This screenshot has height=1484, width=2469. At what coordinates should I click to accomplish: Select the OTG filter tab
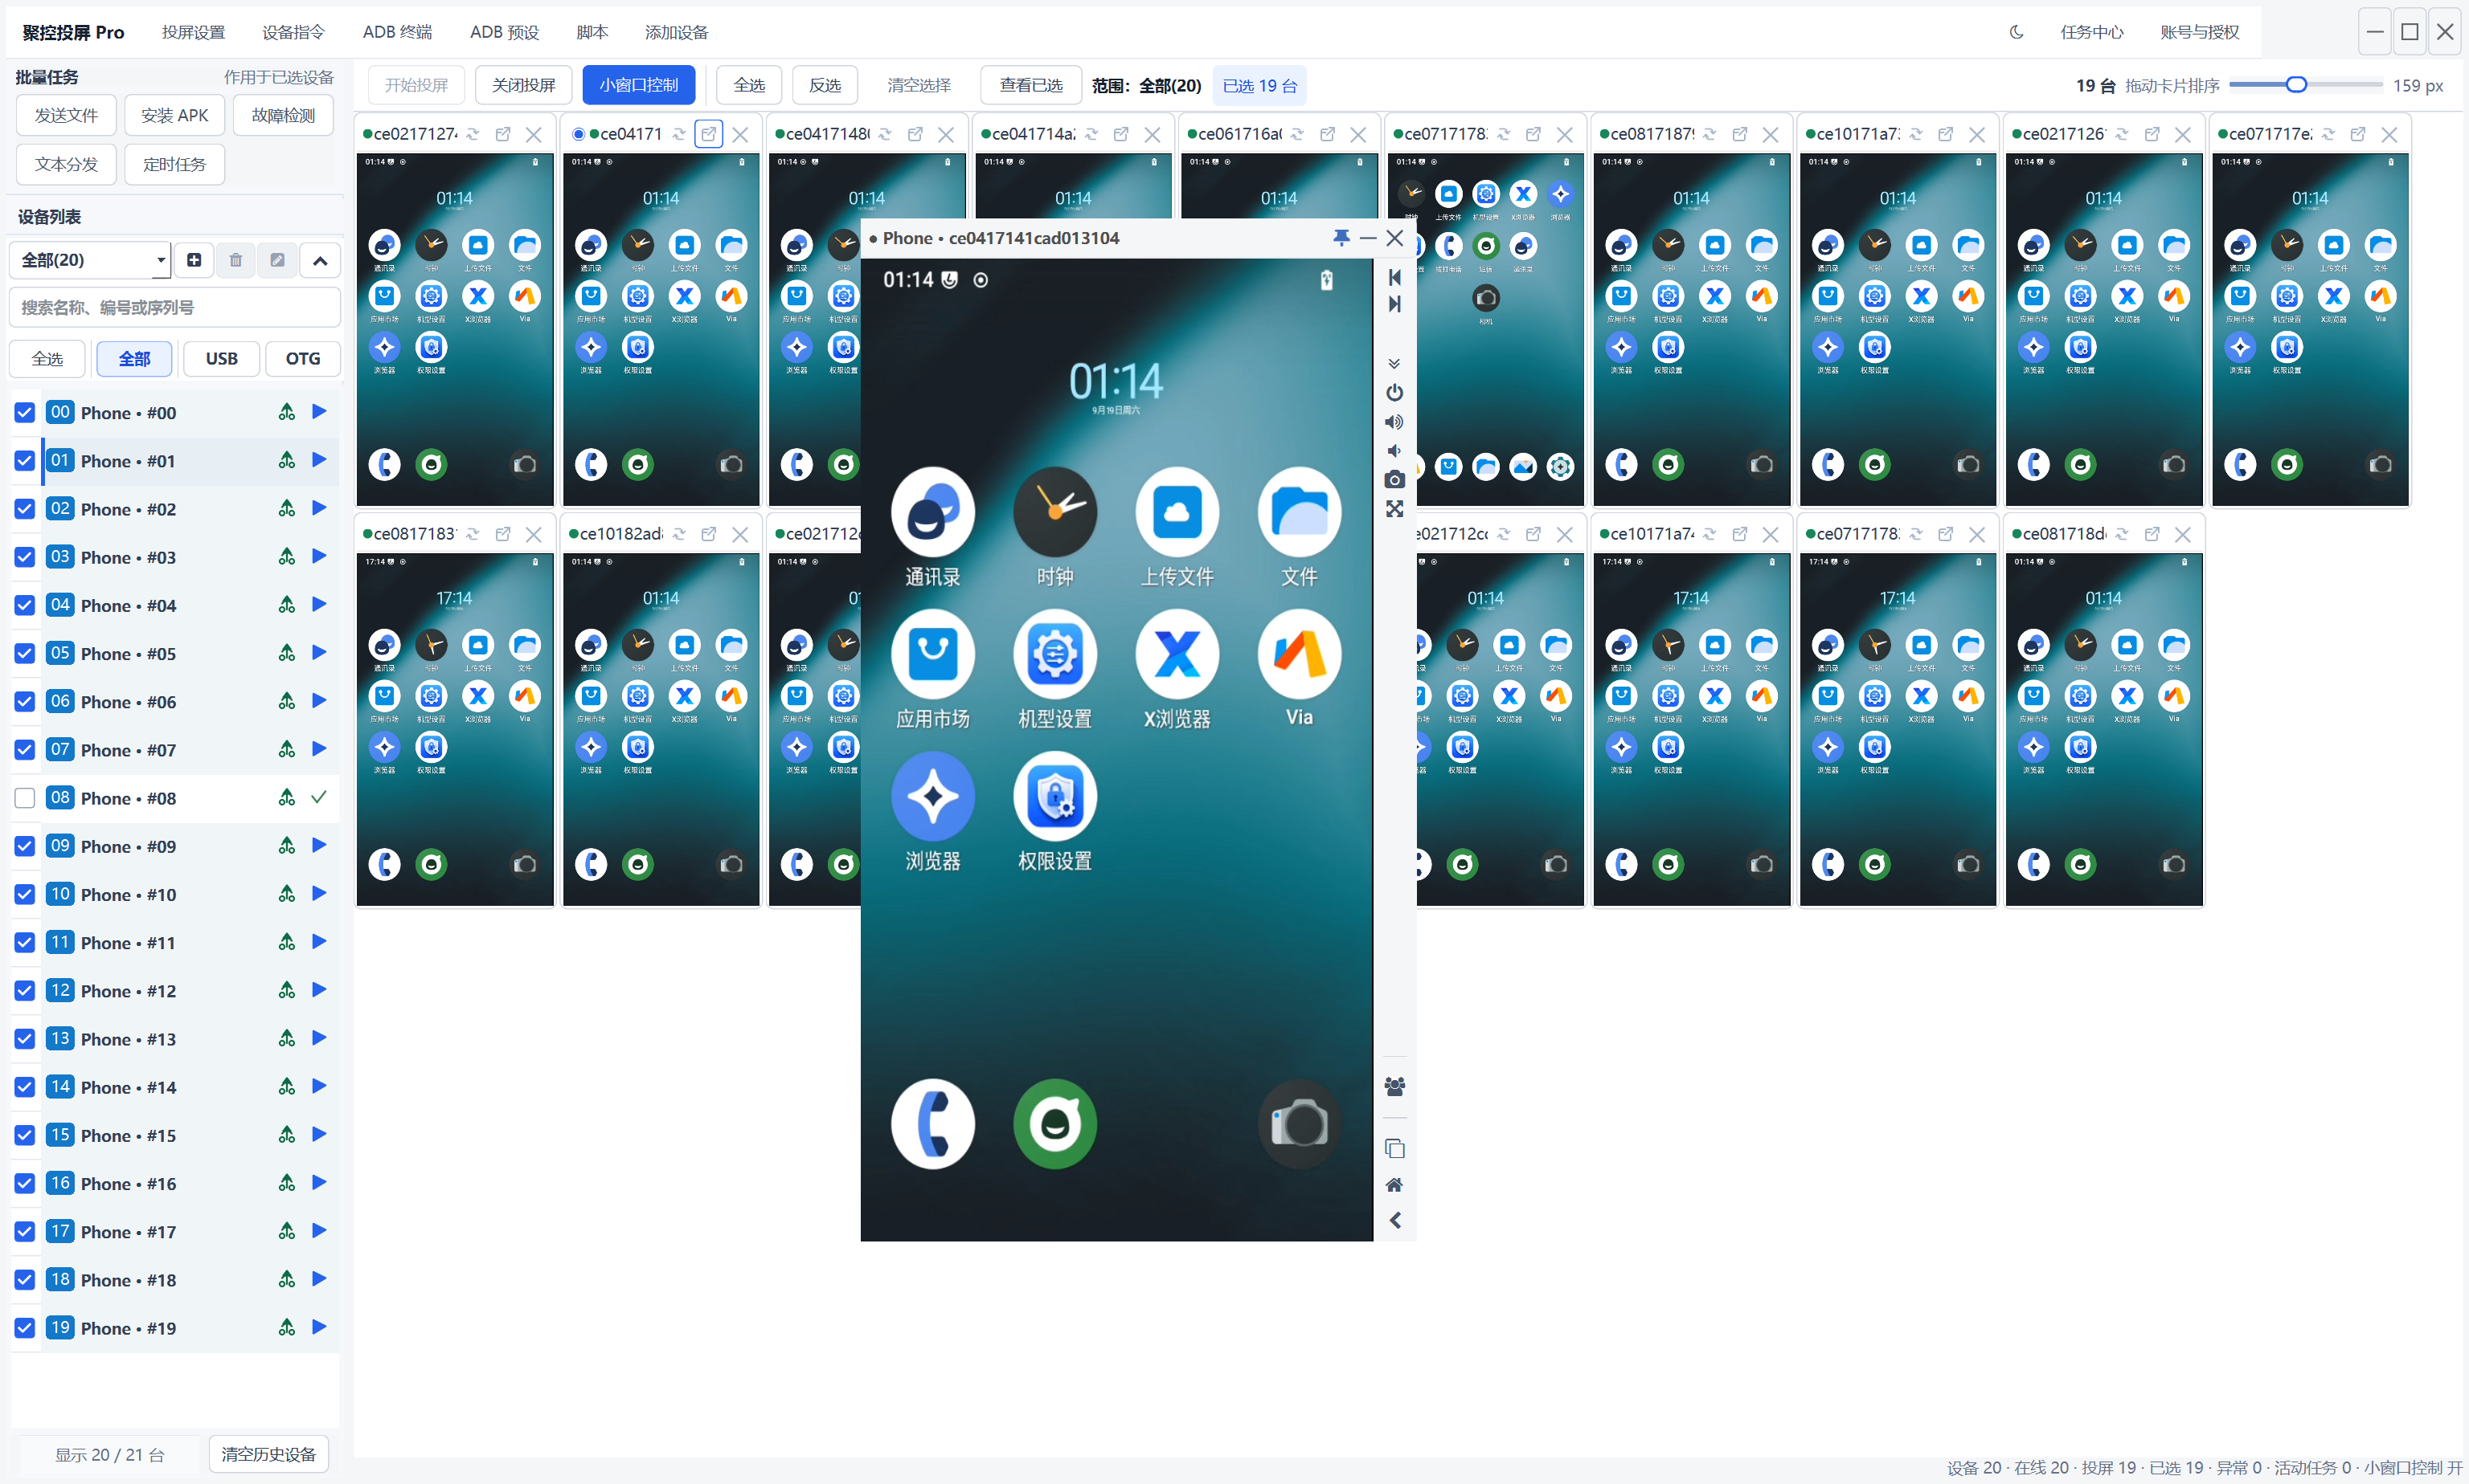tap(302, 358)
